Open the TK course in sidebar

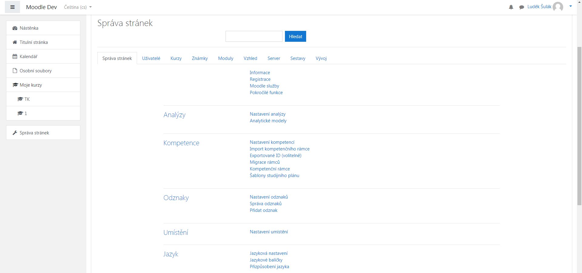27,99
